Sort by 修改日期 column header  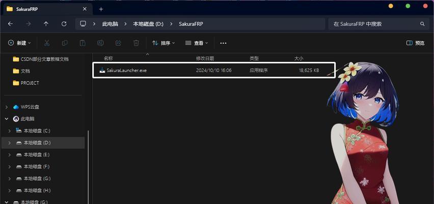tap(205, 59)
